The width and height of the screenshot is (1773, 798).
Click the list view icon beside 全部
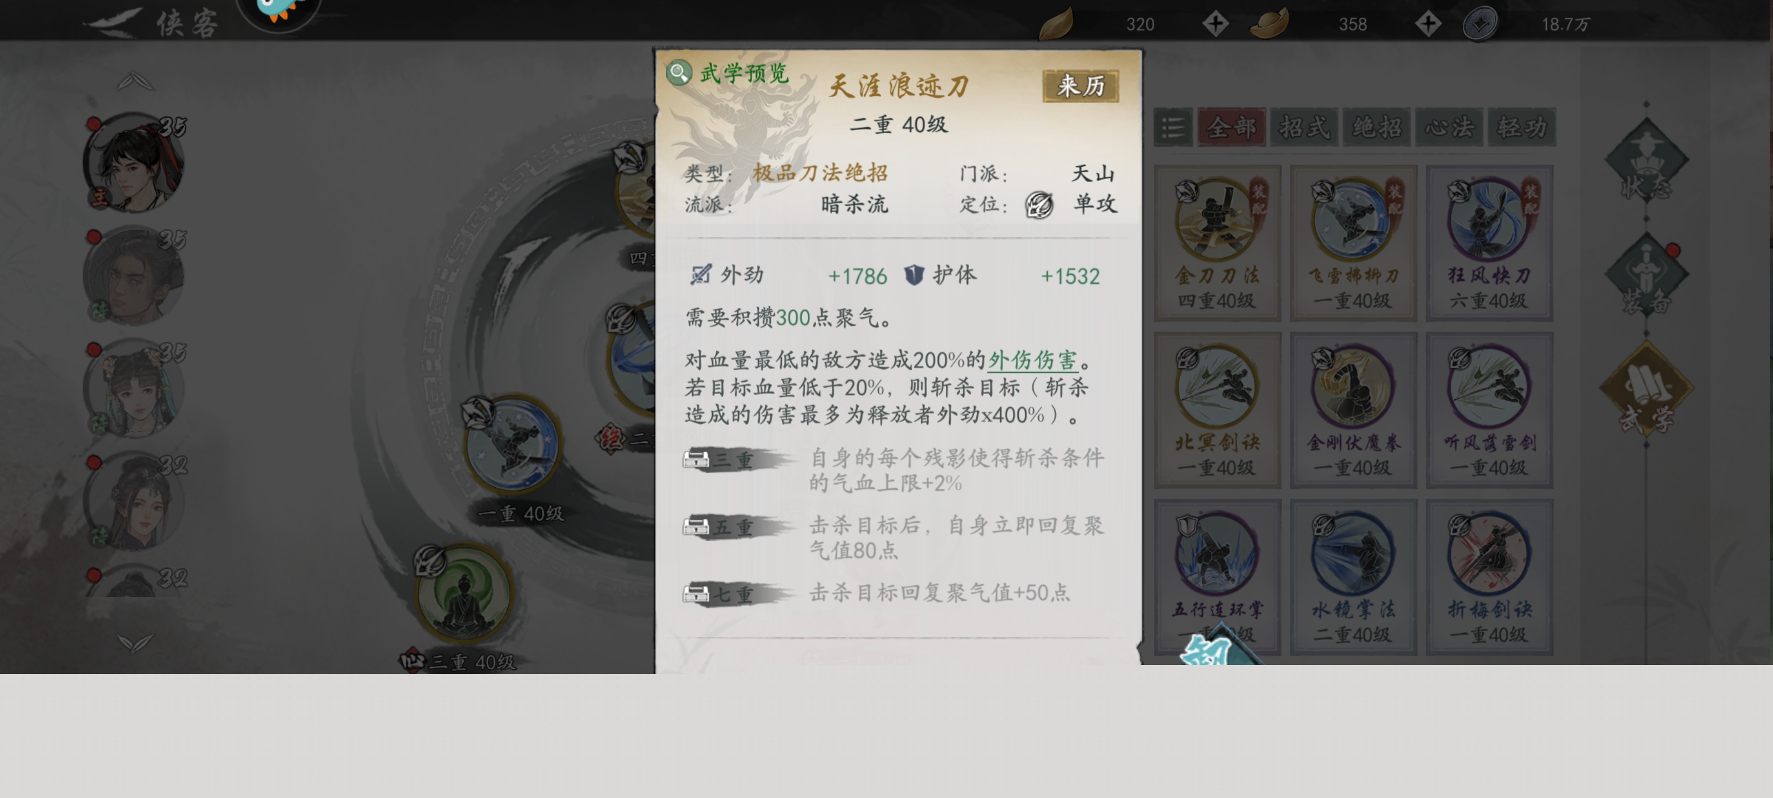click(1173, 127)
